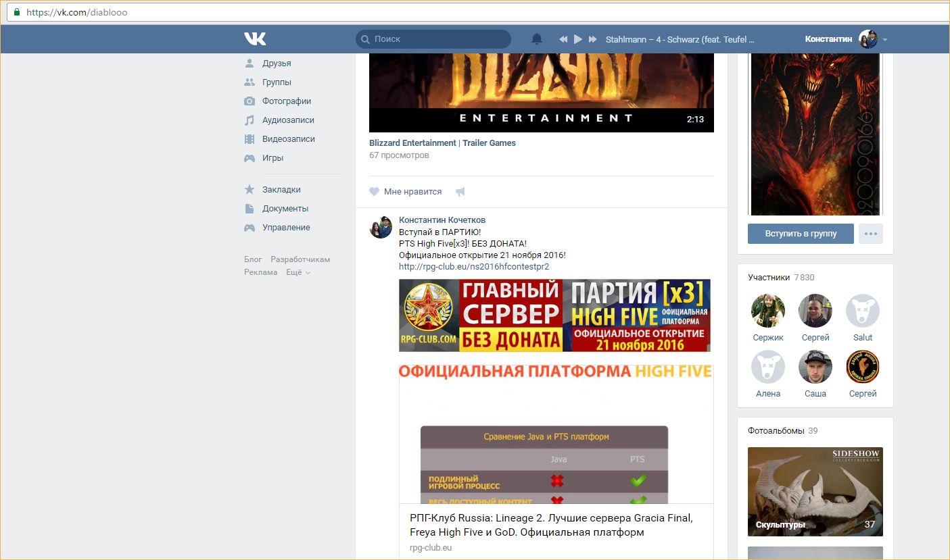Open the Блог footer link
This screenshot has width=950, height=560.
tap(253, 259)
